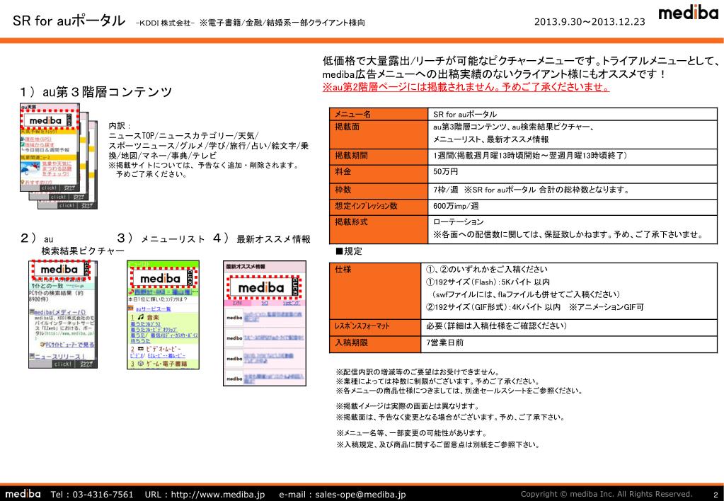This screenshot has width=724, height=501.
Task: Open the メニューリスト phone screenshot
Action: 163,314
